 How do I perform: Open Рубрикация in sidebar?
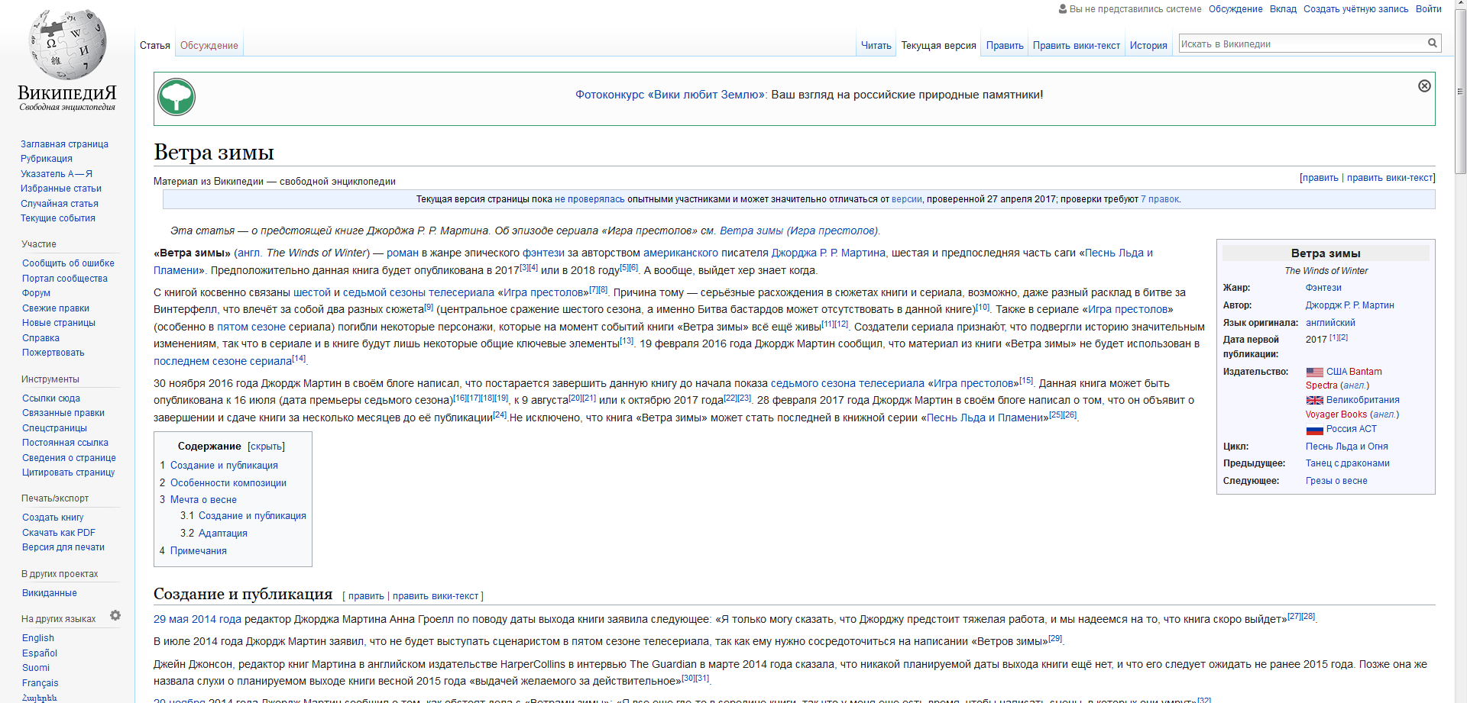coord(47,159)
